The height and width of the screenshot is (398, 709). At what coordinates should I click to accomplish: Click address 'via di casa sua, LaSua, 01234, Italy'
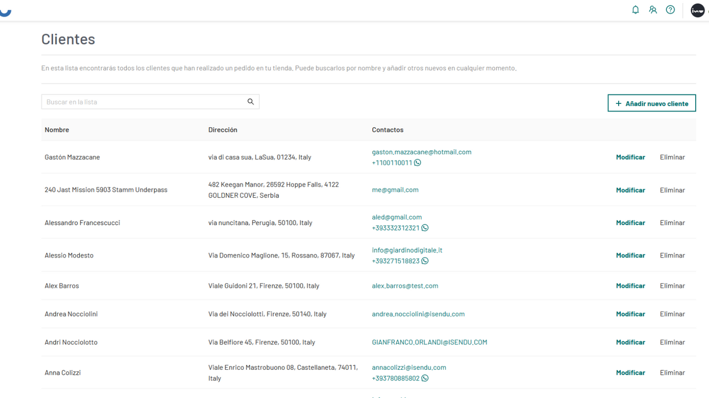pos(260,157)
